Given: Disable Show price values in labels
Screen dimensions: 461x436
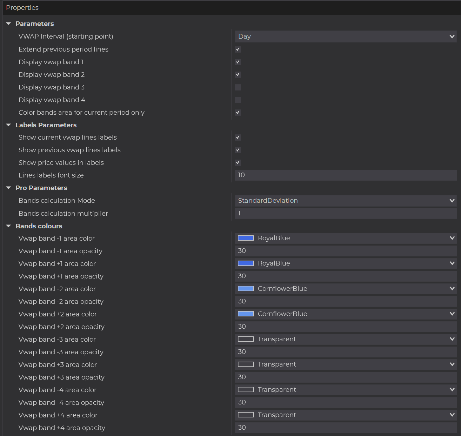Looking at the screenshot, I should [x=238, y=163].
